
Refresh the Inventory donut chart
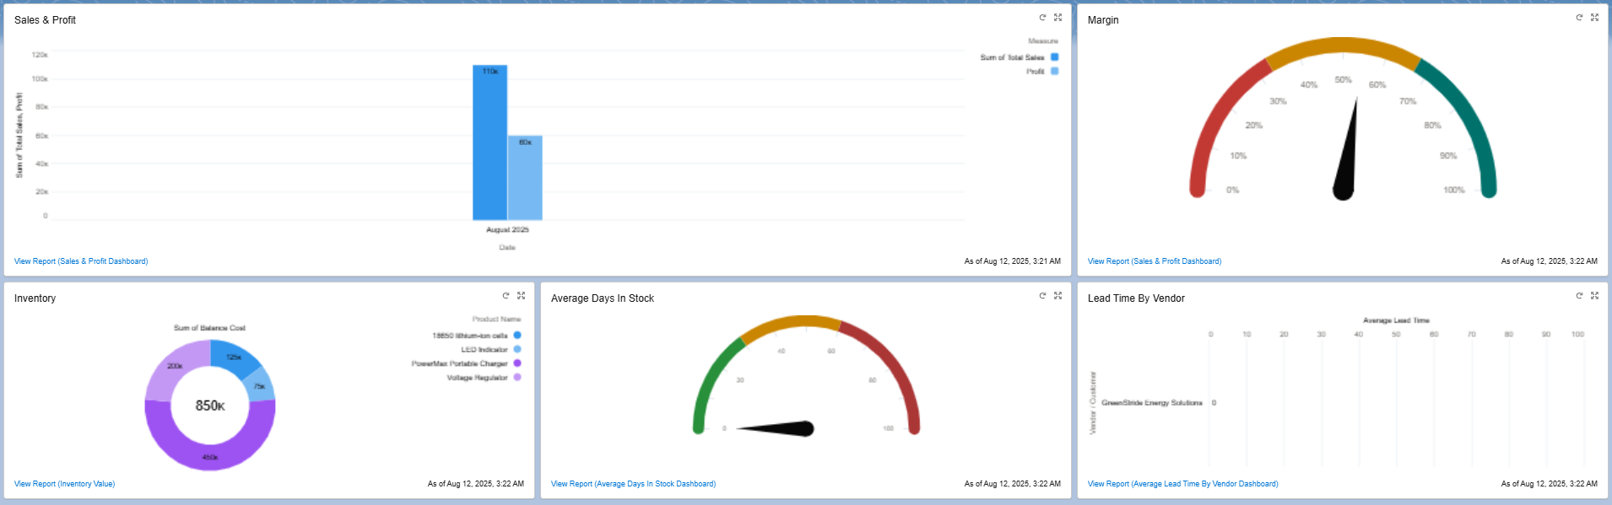[506, 295]
